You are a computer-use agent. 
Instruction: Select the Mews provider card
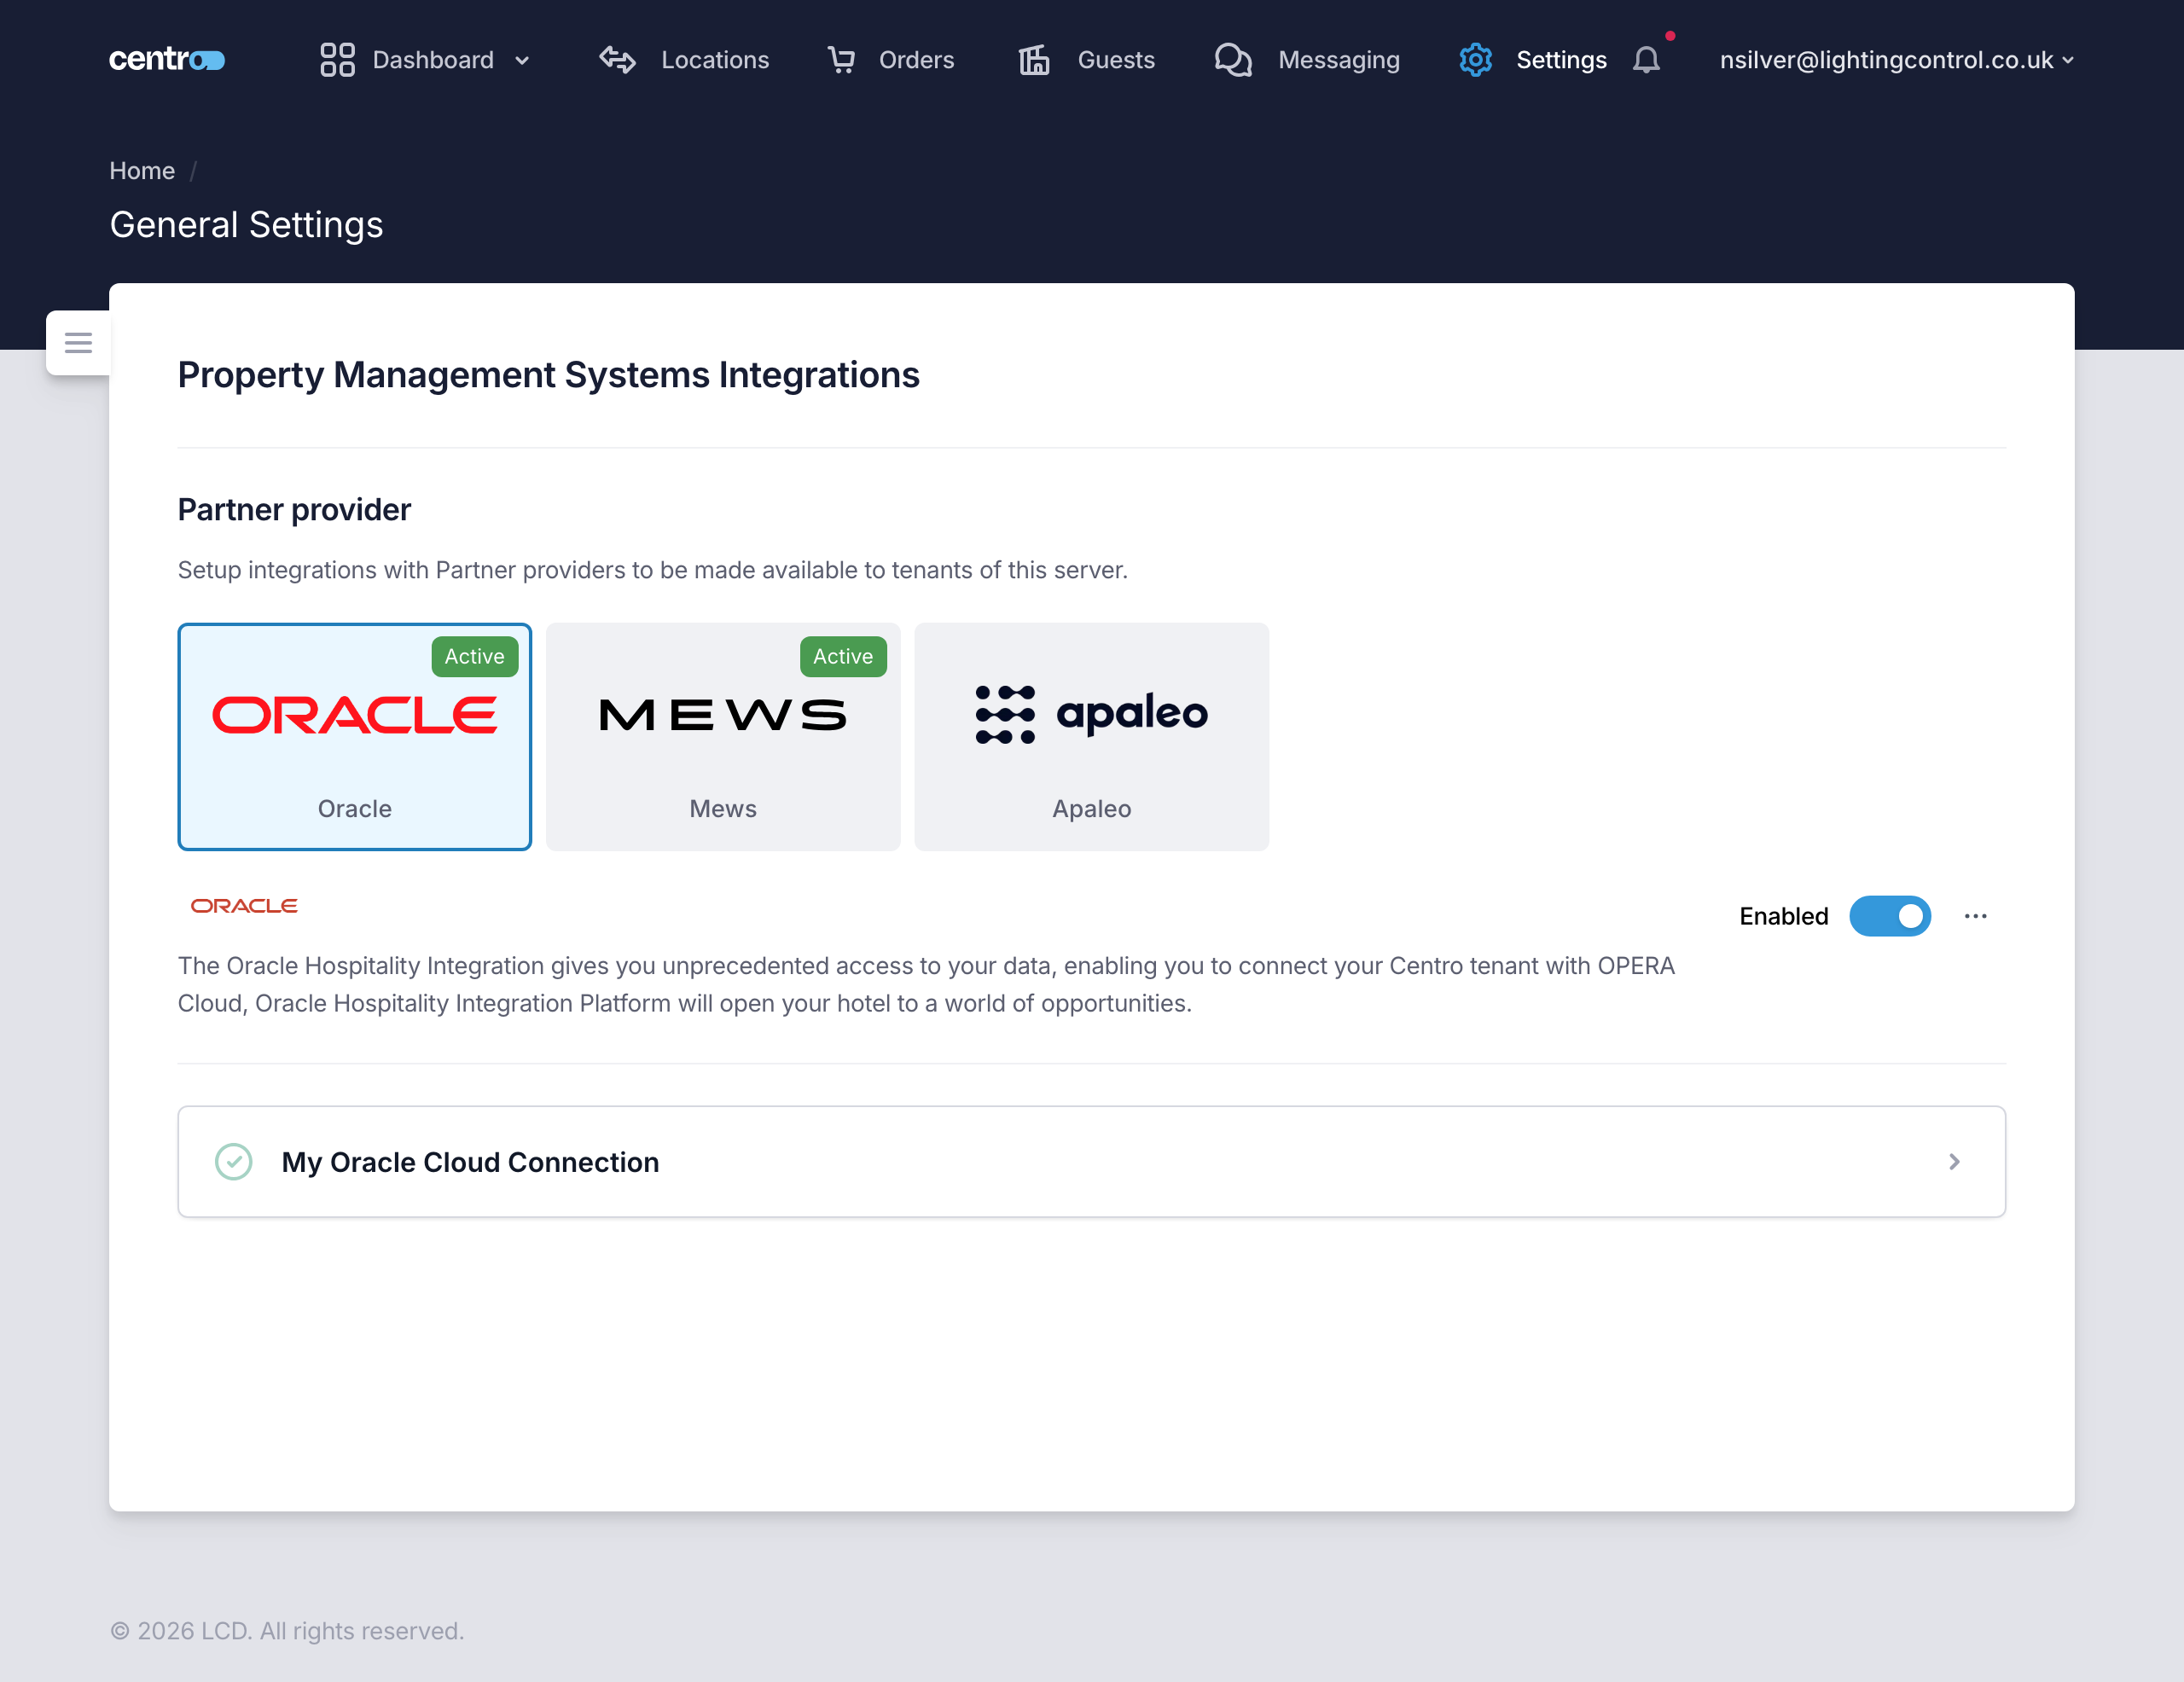tap(723, 737)
